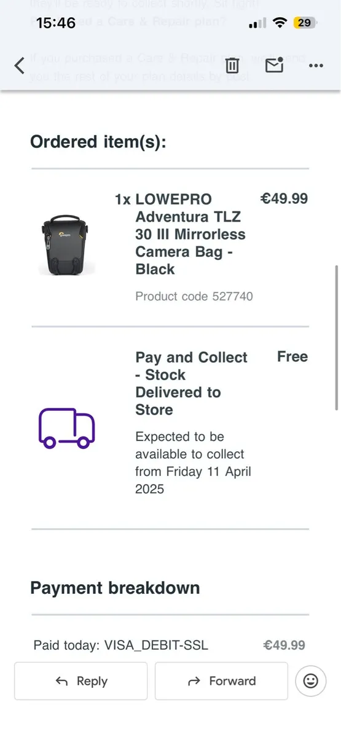This screenshot has height=737, width=341.
Task: Open the three-dot more options menu
Action: click(316, 66)
